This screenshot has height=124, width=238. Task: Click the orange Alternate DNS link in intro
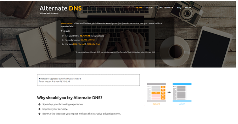(x=67, y=23)
